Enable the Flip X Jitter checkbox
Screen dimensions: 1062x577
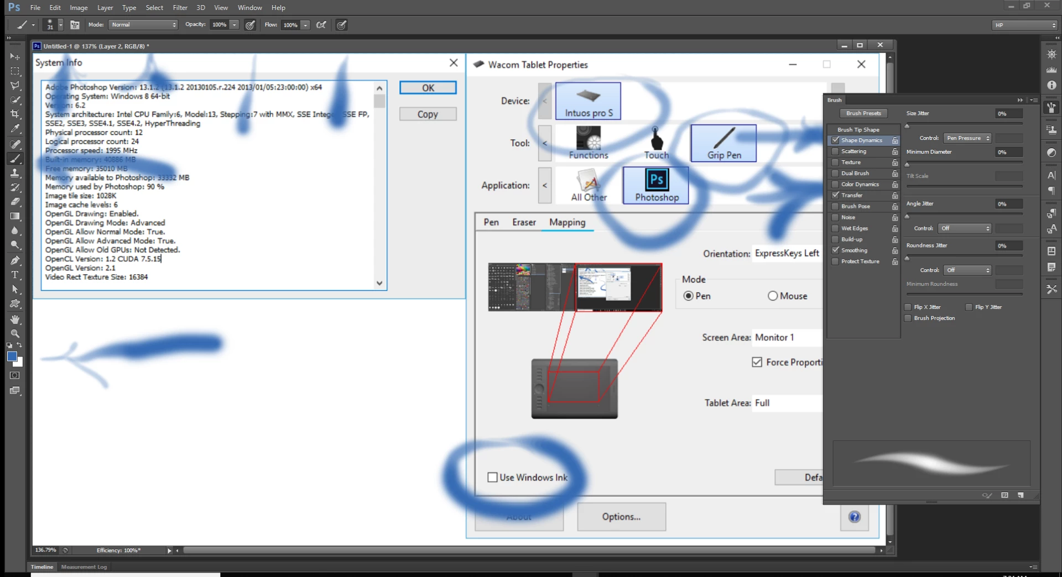tap(908, 307)
